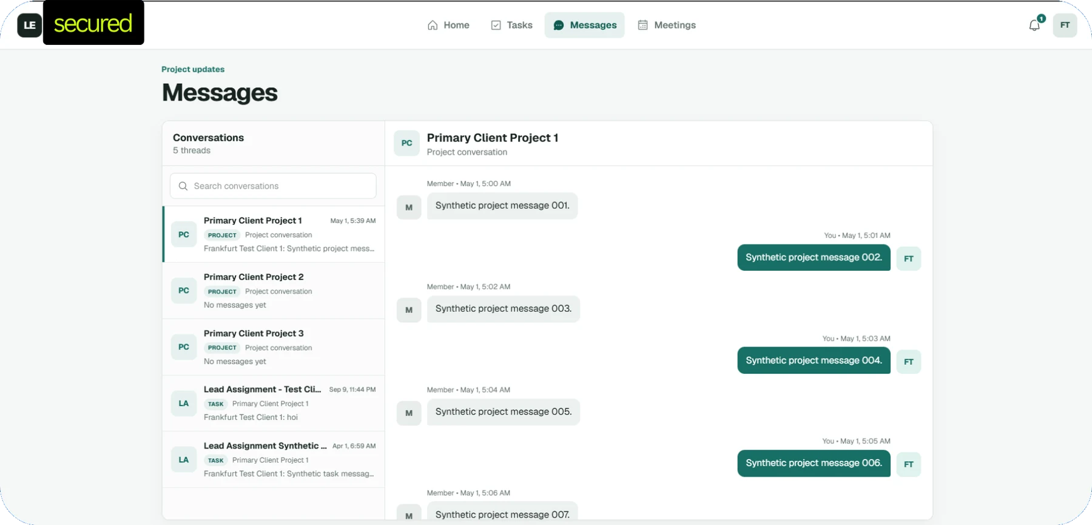Click message bubble 'Synthetic project message 005.'
The height and width of the screenshot is (525, 1092).
pos(504,412)
